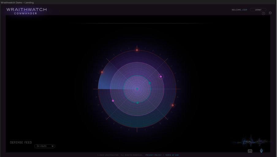This screenshot has width=277, height=157.
Task: Open the Privacy Policy link
Action: pos(153,155)
